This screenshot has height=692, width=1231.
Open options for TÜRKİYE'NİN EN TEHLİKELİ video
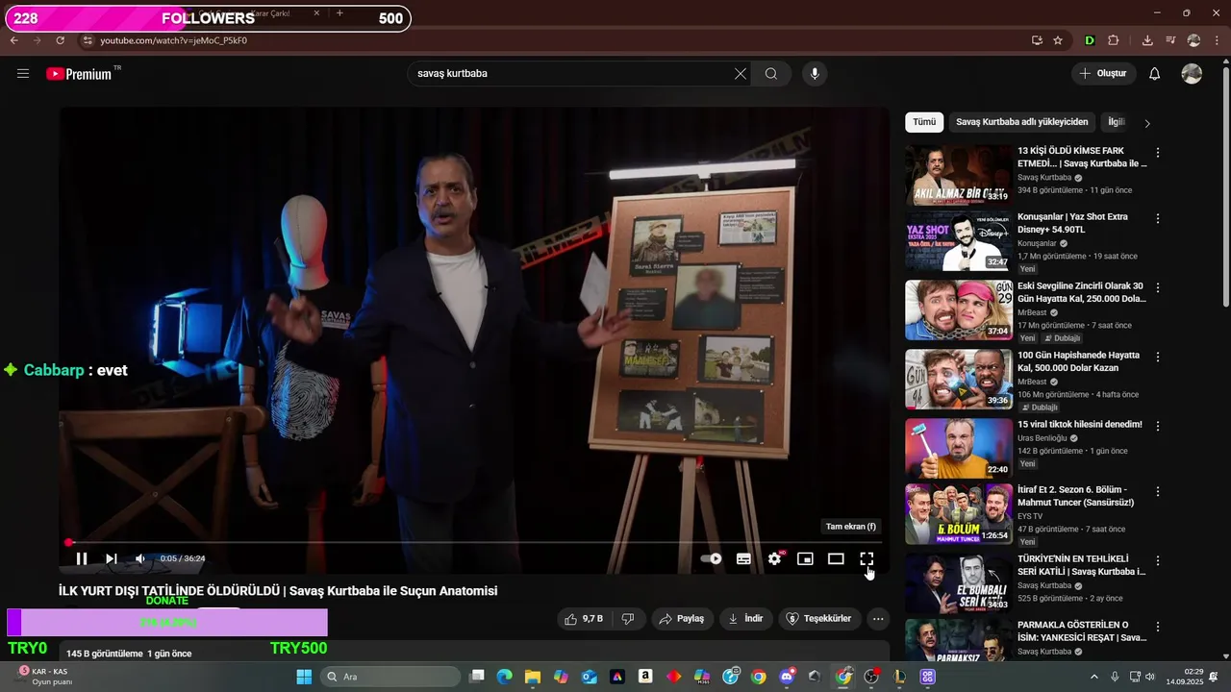click(x=1158, y=560)
